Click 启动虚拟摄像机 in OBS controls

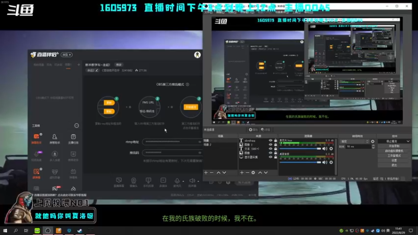[394, 151]
